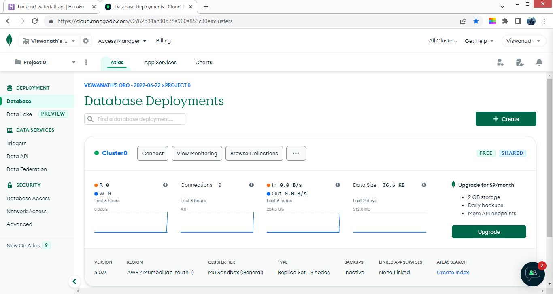The height and width of the screenshot is (294, 553).
Task: Open the Viswanath user account menu
Action: tap(523, 41)
